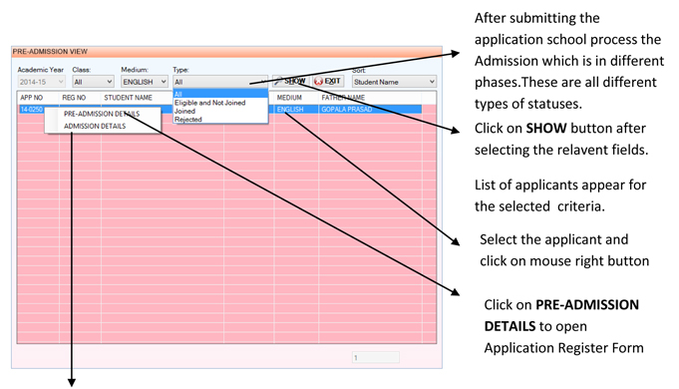Open the Medium dropdown set to ENGLISH
Image resolution: width=679 pixels, height=389 pixels.
click(x=145, y=82)
